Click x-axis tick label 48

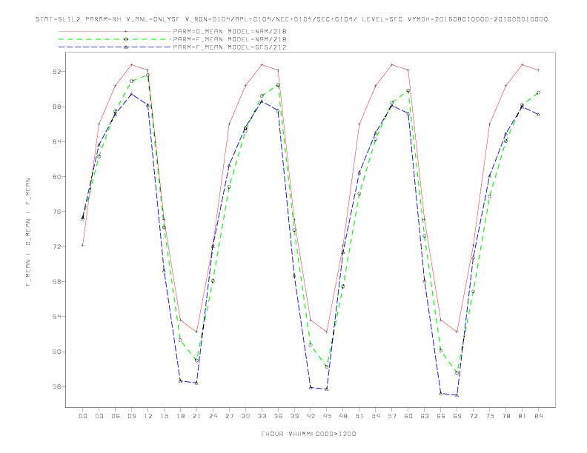343,416
